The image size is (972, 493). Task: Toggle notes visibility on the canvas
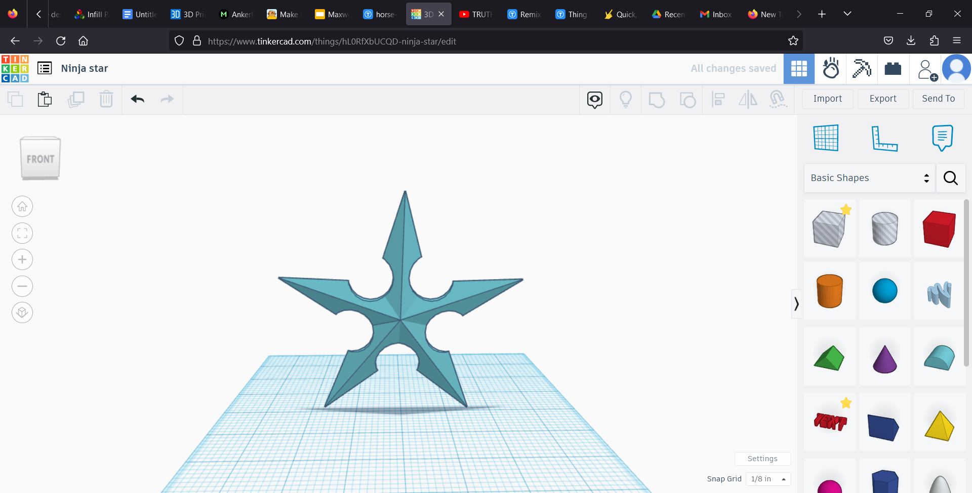tap(595, 100)
